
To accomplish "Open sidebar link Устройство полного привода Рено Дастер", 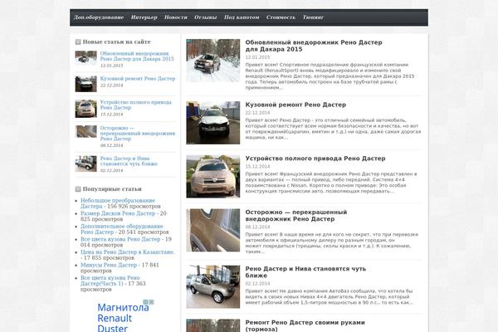I will (136, 105).
